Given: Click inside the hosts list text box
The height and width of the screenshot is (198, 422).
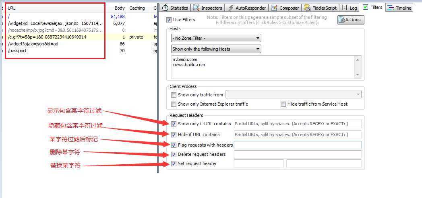Looking at the screenshot, I should click(263, 67).
